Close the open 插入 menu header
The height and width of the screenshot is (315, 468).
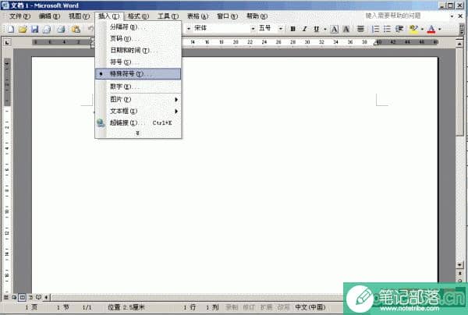(108, 16)
